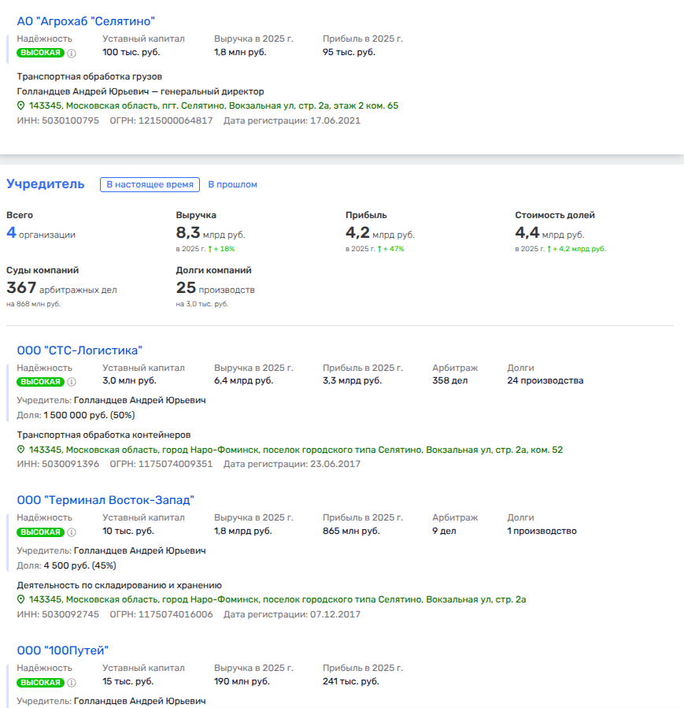This screenshot has width=684, height=708.
Task: Open the ООО "Терминал Восток-Запад" company link
Action: (105, 500)
